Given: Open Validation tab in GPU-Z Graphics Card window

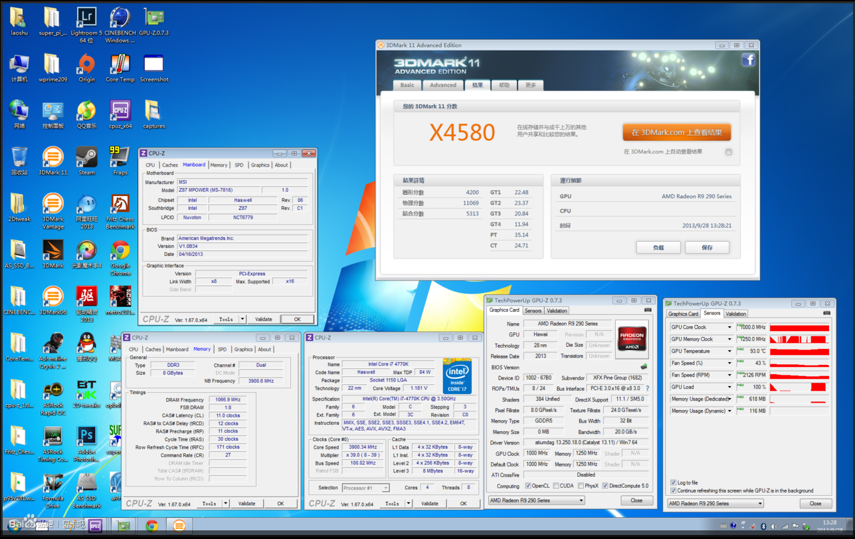Looking at the screenshot, I should point(557,310).
